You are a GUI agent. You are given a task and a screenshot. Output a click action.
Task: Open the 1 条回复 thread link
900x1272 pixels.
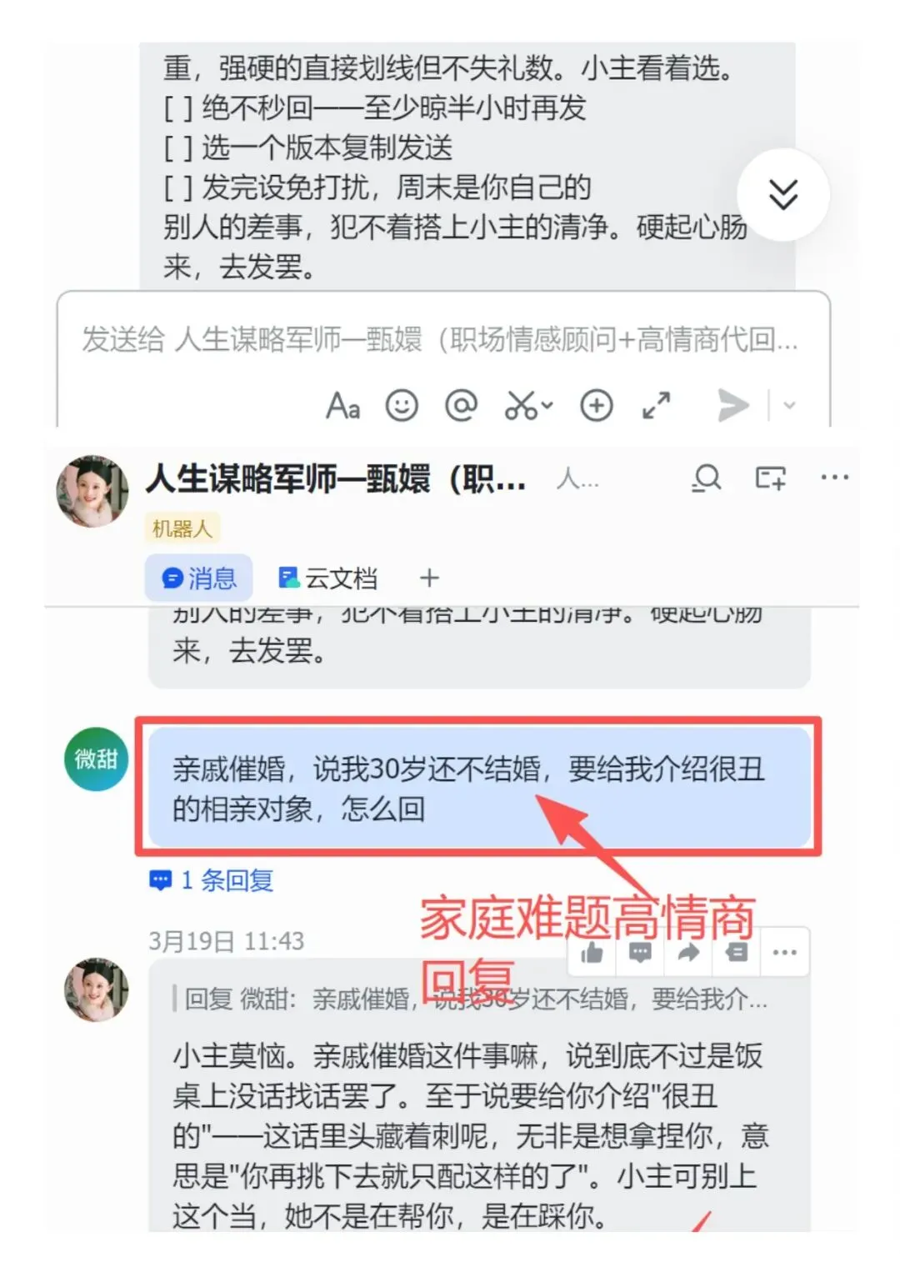click(x=212, y=880)
